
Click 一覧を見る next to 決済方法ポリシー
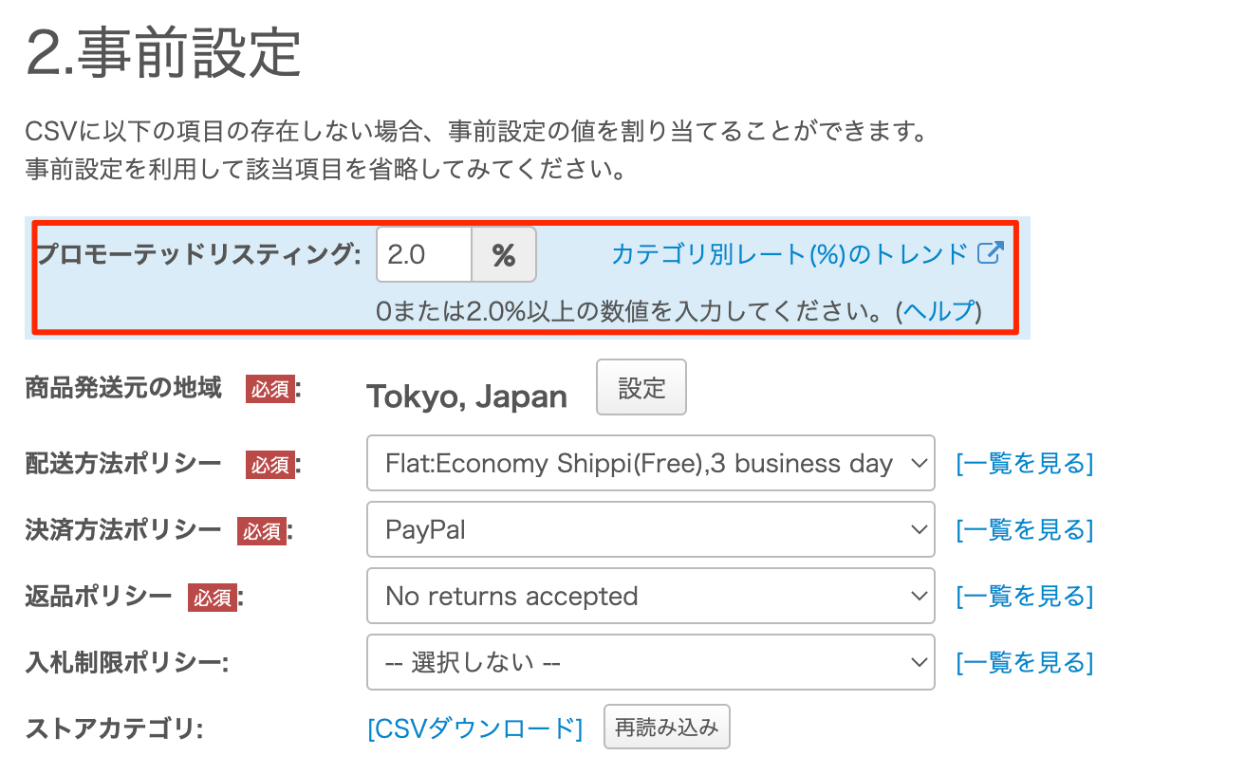point(1024,529)
